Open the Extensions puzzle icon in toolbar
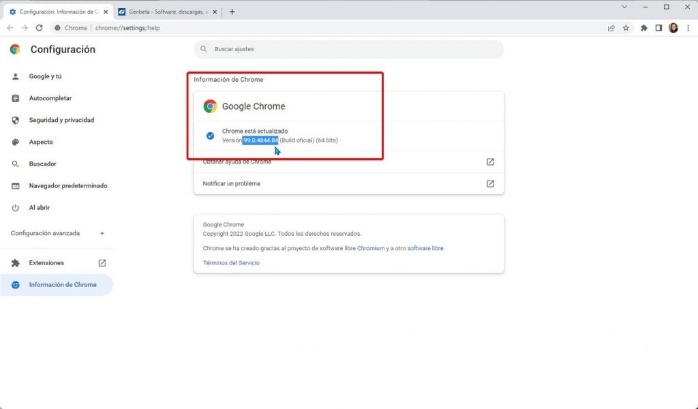Screen dimensions: 698x409 coord(644,28)
